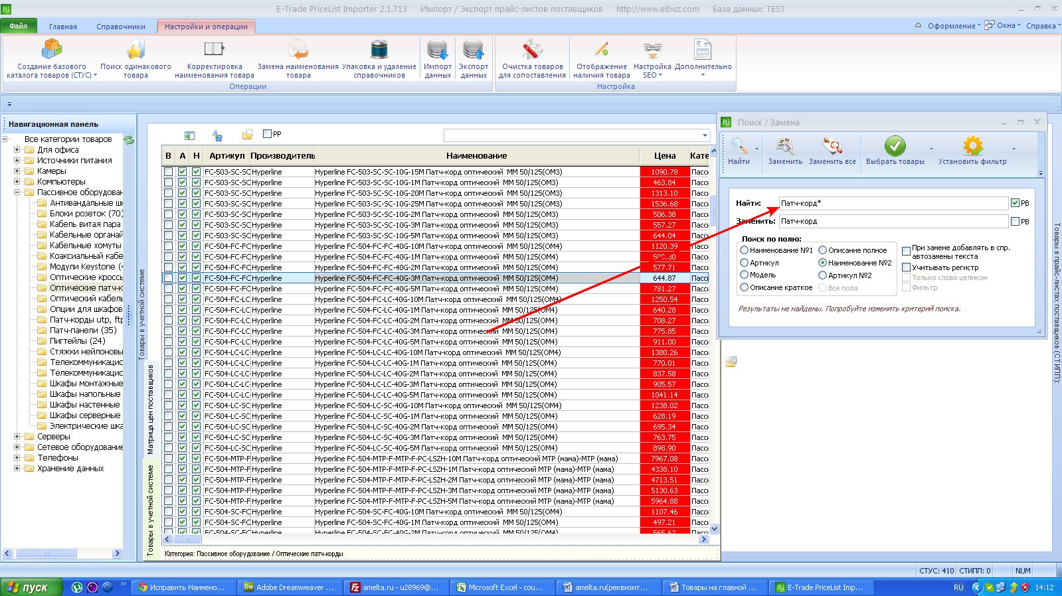Collapse the Пассивное оборудование category
Image resolution: width=1062 pixels, height=596 pixels.
(x=17, y=192)
